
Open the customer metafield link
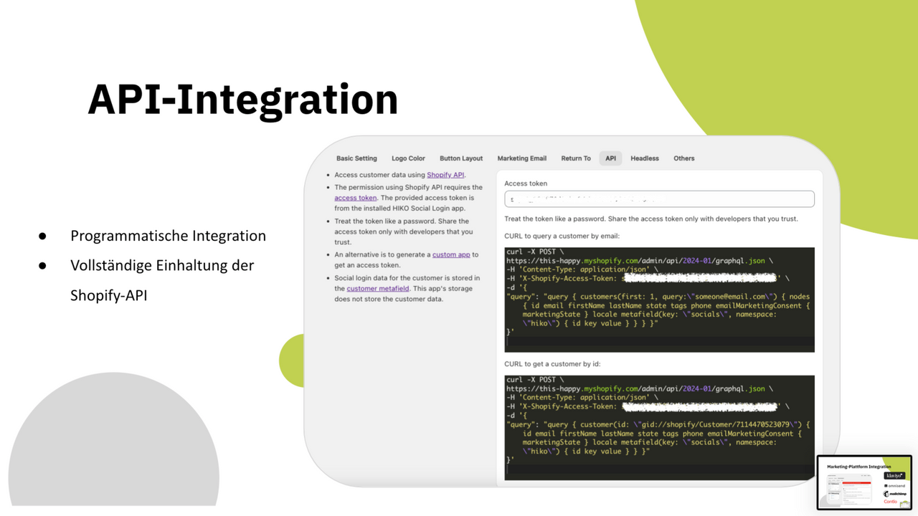click(x=378, y=288)
